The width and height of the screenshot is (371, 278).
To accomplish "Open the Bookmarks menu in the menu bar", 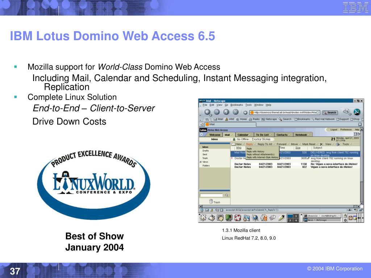I will click(237, 105).
